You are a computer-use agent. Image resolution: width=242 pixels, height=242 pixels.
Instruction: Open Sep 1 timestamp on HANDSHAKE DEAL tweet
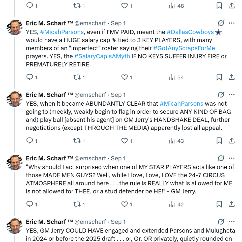(118, 95)
